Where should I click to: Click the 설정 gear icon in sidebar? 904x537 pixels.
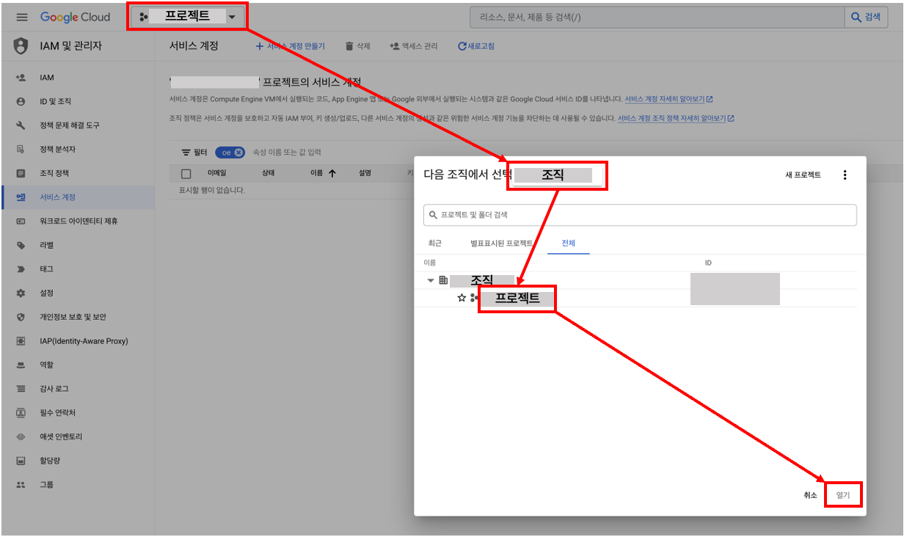pos(21,293)
